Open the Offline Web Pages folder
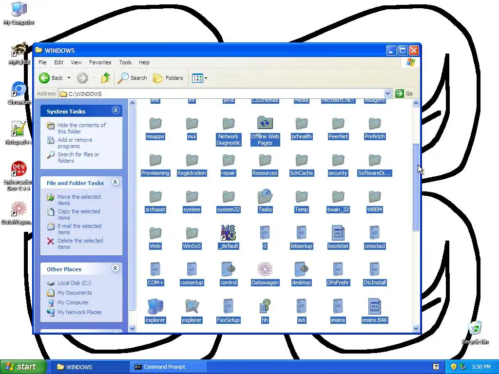 tap(265, 131)
